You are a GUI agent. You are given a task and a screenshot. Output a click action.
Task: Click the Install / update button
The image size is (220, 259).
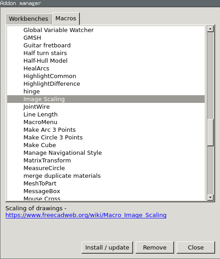[x=107, y=247]
